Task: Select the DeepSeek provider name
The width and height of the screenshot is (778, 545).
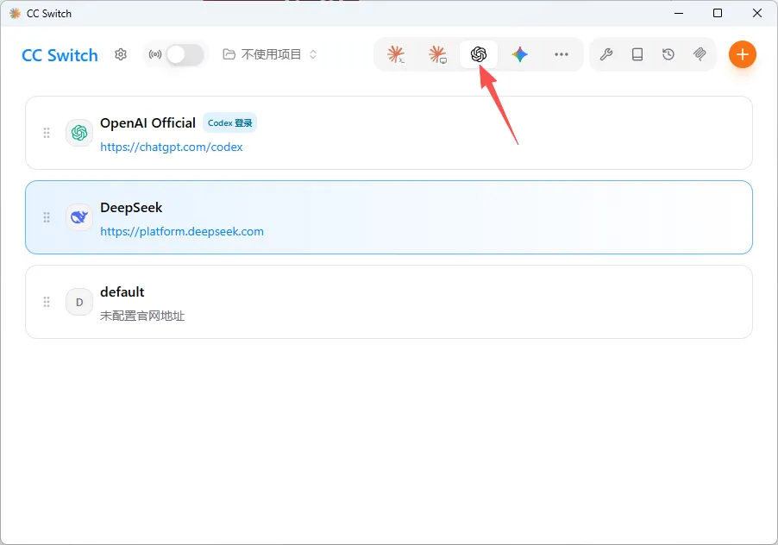Action: (x=131, y=207)
